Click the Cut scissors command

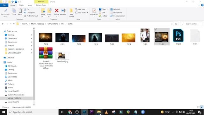(27, 9)
